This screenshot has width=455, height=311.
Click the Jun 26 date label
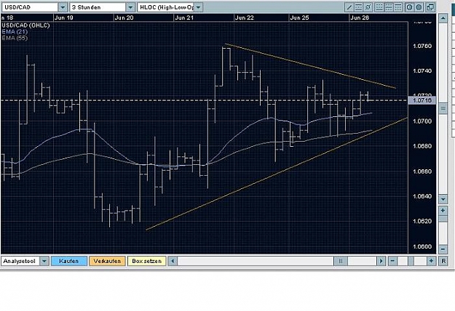point(360,17)
